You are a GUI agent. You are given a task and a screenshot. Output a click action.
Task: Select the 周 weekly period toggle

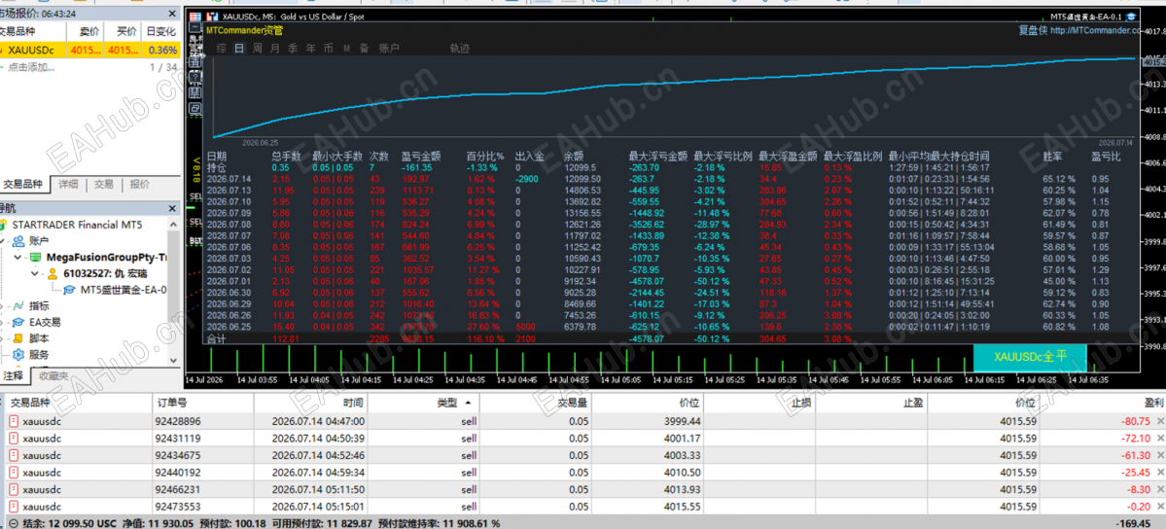[x=258, y=49]
